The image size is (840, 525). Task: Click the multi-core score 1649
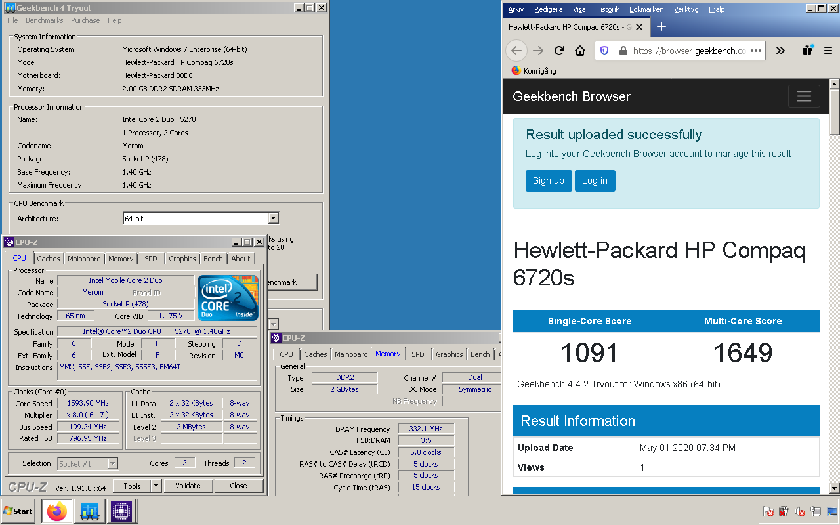(x=743, y=353)
